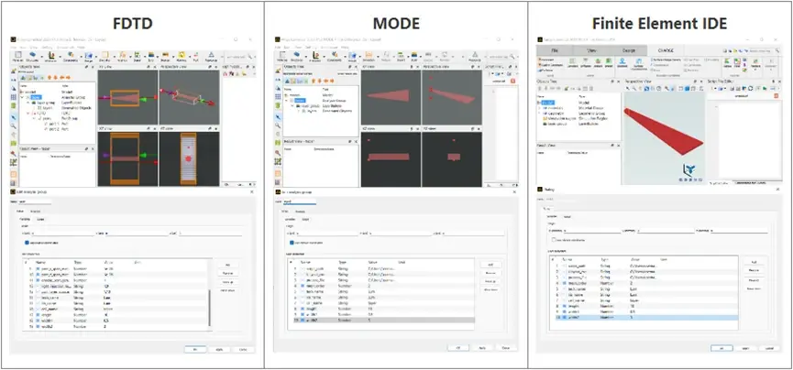
Task: Click the Structures icon in the FDTD toolbar
Action: 32,57
